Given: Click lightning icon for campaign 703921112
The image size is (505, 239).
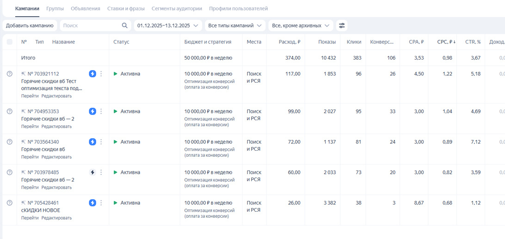Looking at the screenshot, I should pyautogui.click(x=92, y=74).
